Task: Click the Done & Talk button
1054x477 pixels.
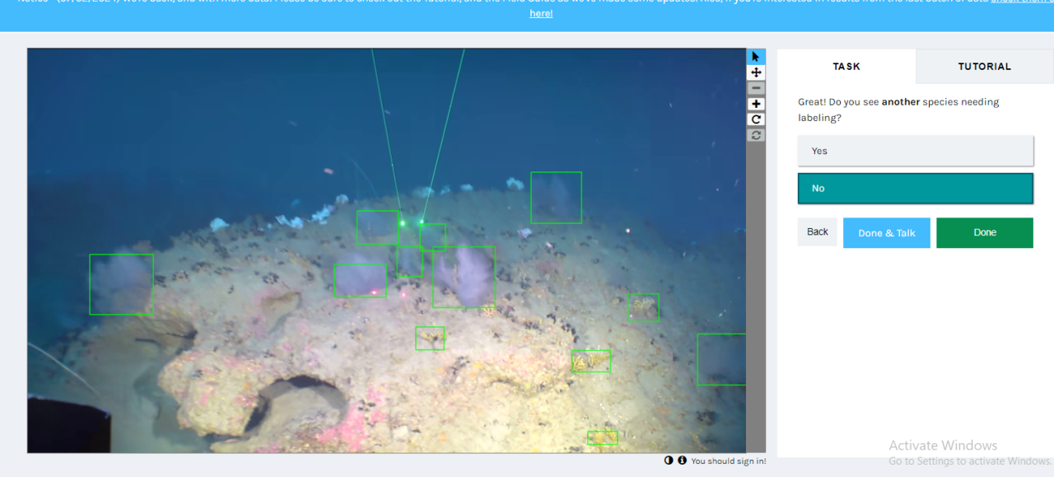Action: coord(887,233)
